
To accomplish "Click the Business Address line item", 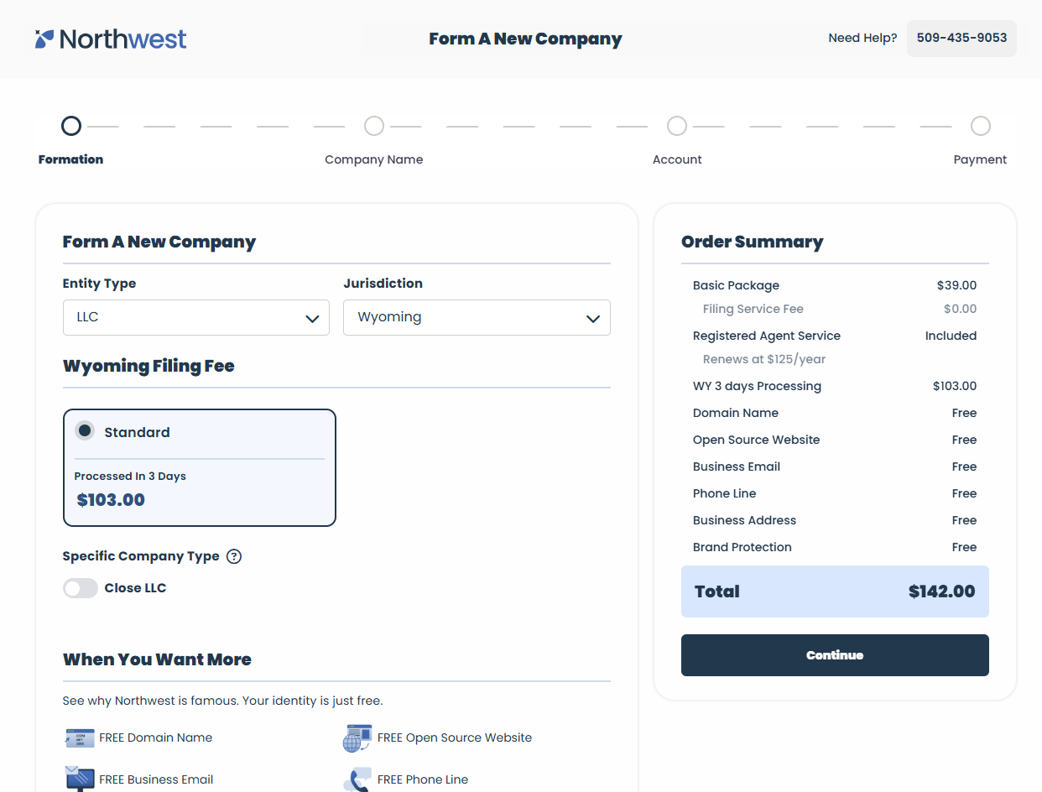I will pyautogui.click(x=835, y=520).
